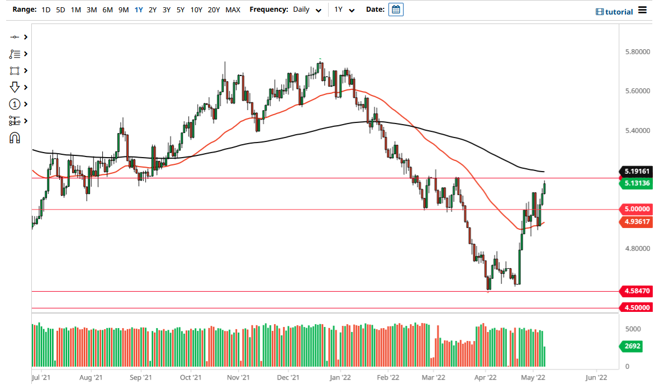Switch the range to 1D

(x=45, y=10)
